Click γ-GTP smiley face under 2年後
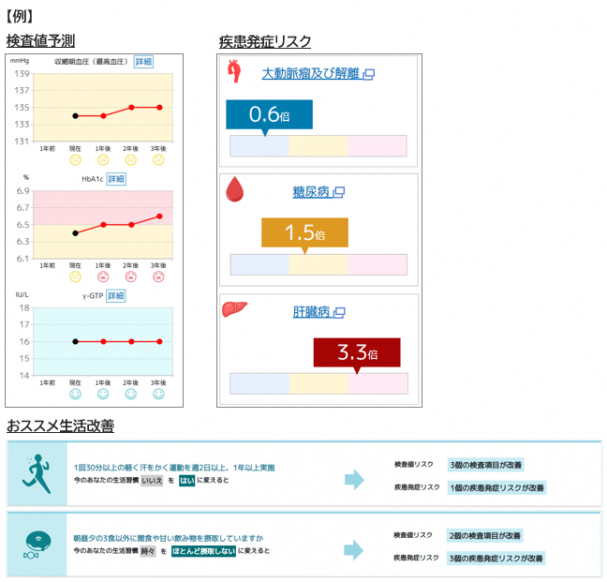Screen dimensions: 607x582 tap(131, 394)
